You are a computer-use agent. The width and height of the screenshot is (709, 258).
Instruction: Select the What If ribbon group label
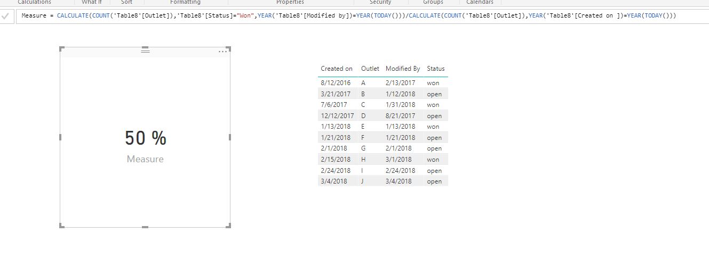coord(91,3)
